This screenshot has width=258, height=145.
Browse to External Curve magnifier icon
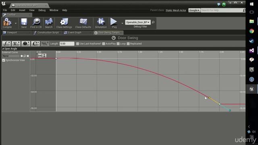(25, 56)
